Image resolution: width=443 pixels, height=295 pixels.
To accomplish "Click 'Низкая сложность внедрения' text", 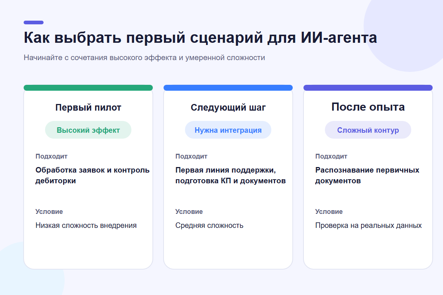I will (x=86, y=225).
